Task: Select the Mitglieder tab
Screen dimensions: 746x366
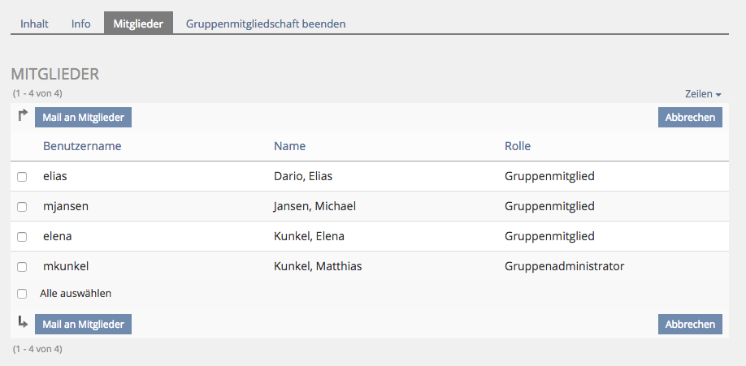Action: click(138, 24)
